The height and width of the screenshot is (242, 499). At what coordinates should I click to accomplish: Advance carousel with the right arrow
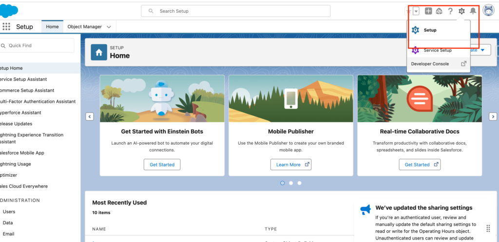coord(493,116)
